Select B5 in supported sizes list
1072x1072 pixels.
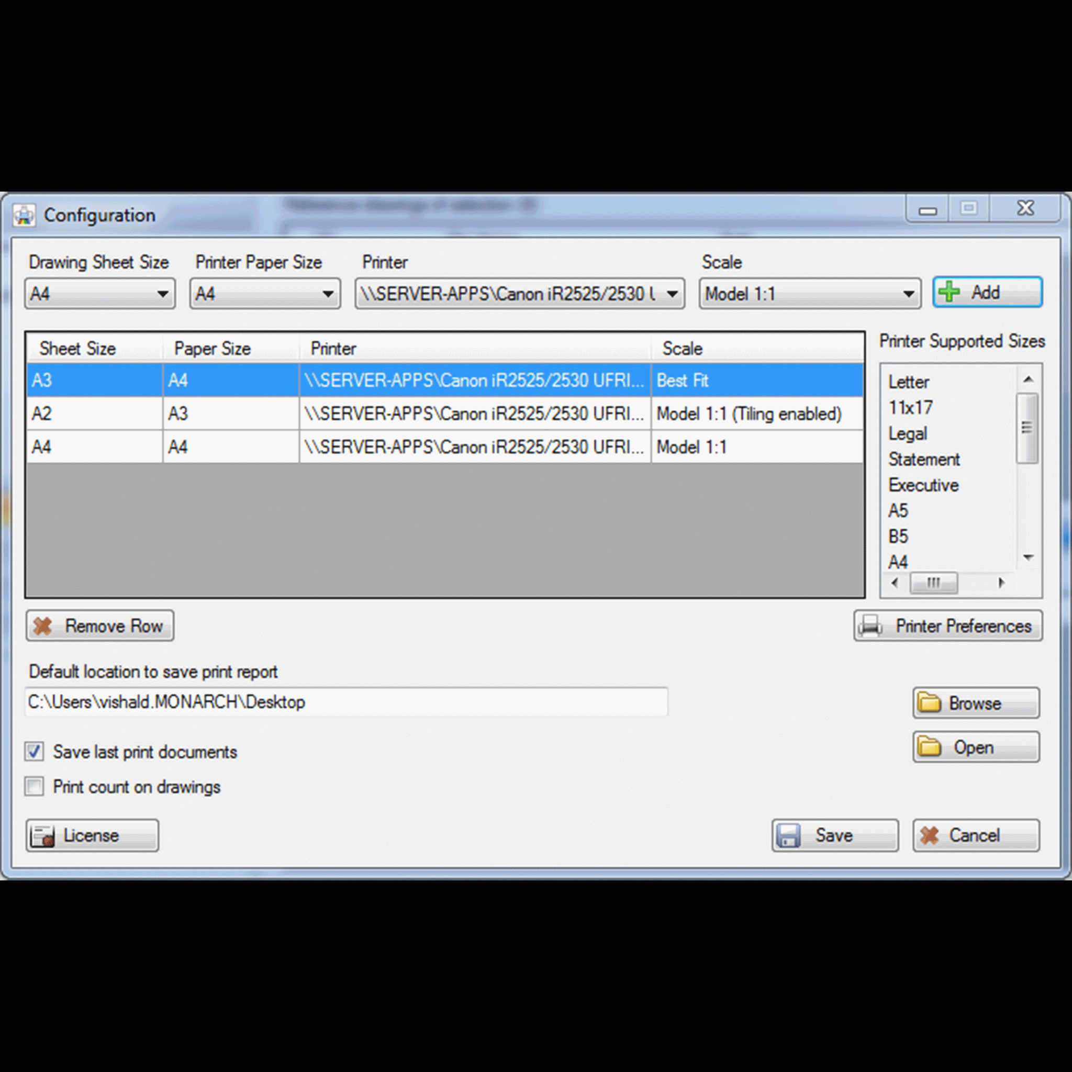point(898,537)
